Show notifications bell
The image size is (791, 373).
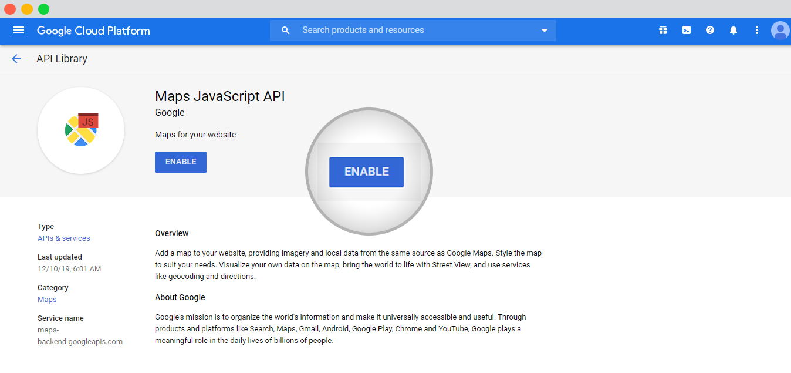(x=733, y=30)
